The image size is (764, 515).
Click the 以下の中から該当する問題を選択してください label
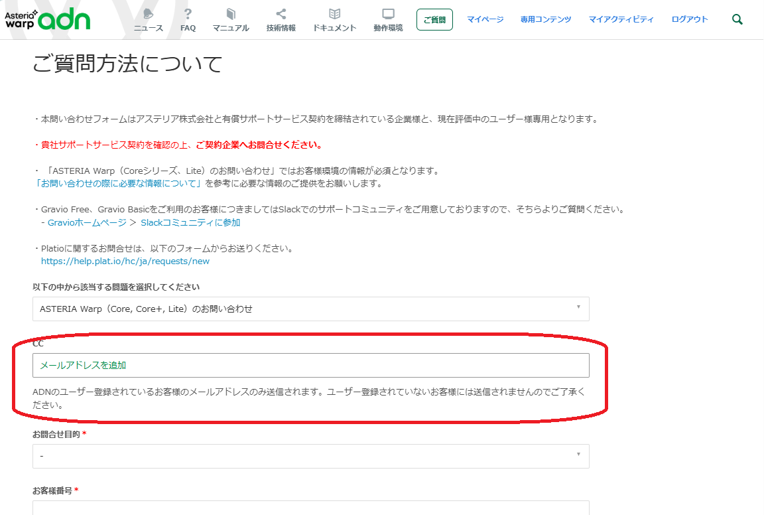tap(116, 287)
